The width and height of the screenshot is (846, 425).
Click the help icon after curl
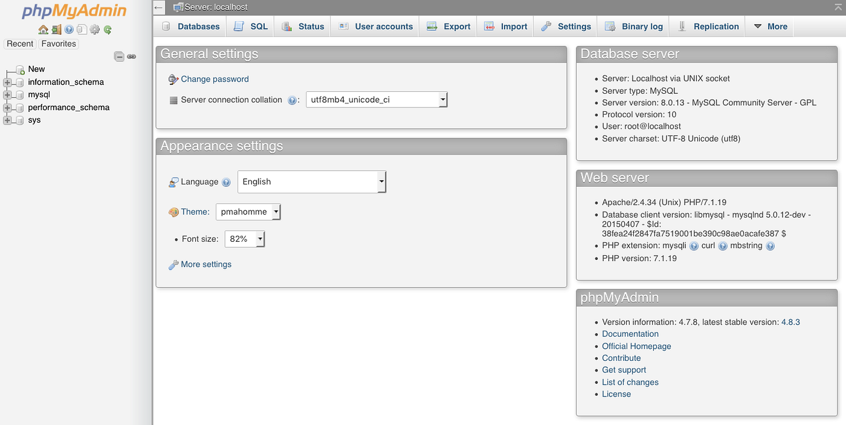(x=723, y=246)
